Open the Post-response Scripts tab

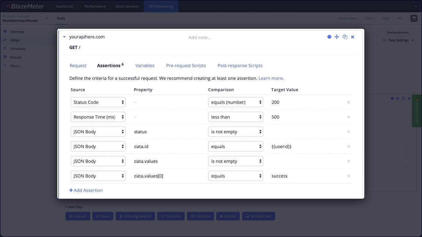click(x=240, y=66)
